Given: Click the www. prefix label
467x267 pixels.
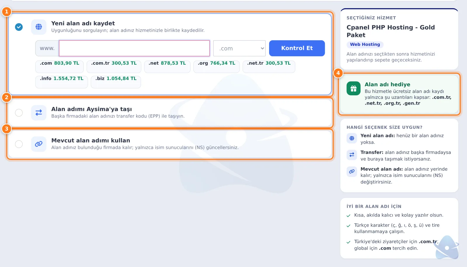Looking at the screenshot, I should tap(47, 48).
